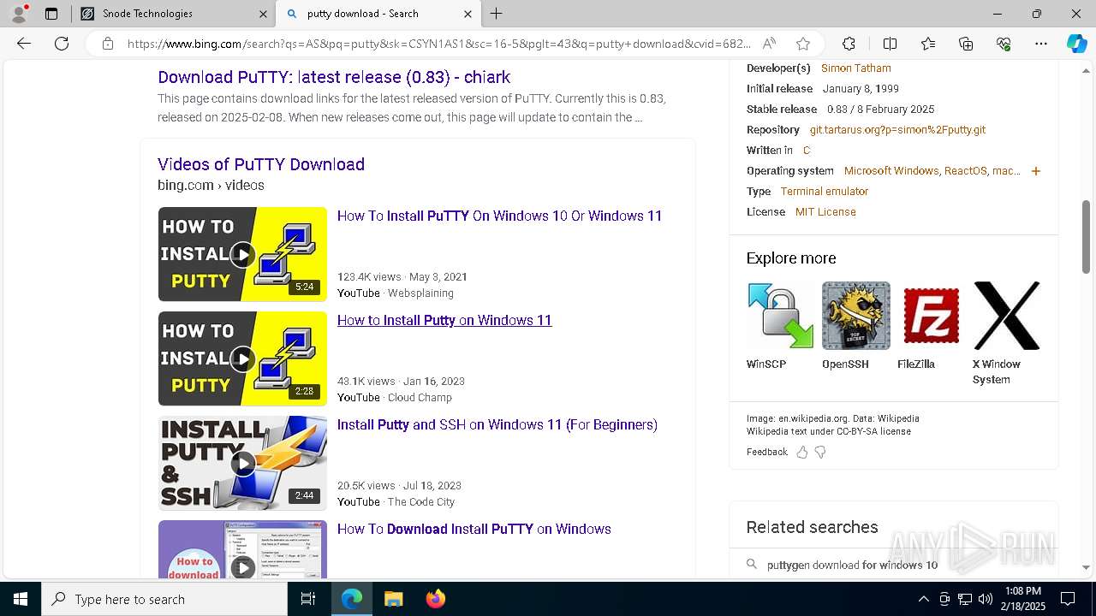Screen dimensions: 1096x616
Task: Launch Firefox from the taskbar
Action: [435, 599]
